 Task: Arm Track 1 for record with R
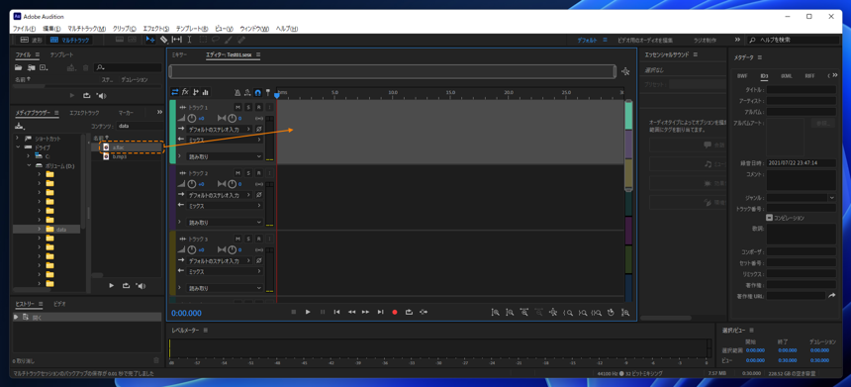pos(258,108)
